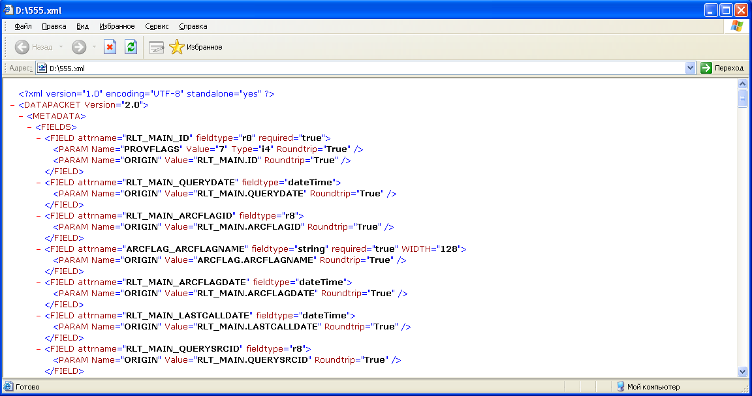Click the title bar document icon
This screenshot has height=396, width=752.
pyautogui.click(x=8, y=10)
